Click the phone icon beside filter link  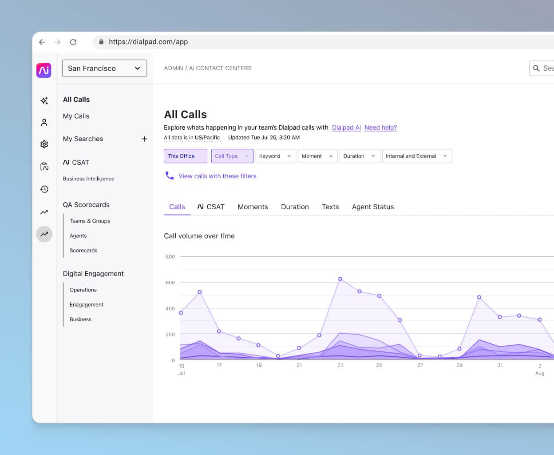(x=169, y=176)
